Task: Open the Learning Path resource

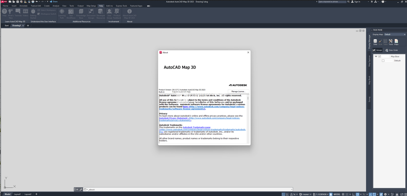Action: [62, 13]
